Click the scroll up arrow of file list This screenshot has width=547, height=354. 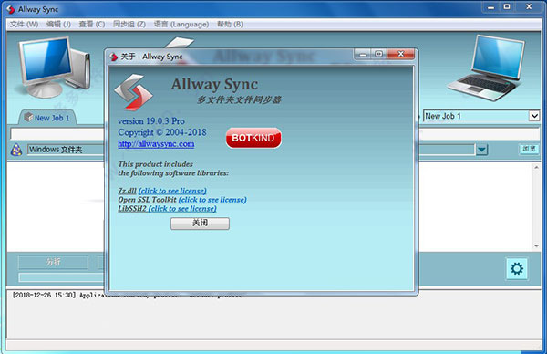click(x=536, y=168)
